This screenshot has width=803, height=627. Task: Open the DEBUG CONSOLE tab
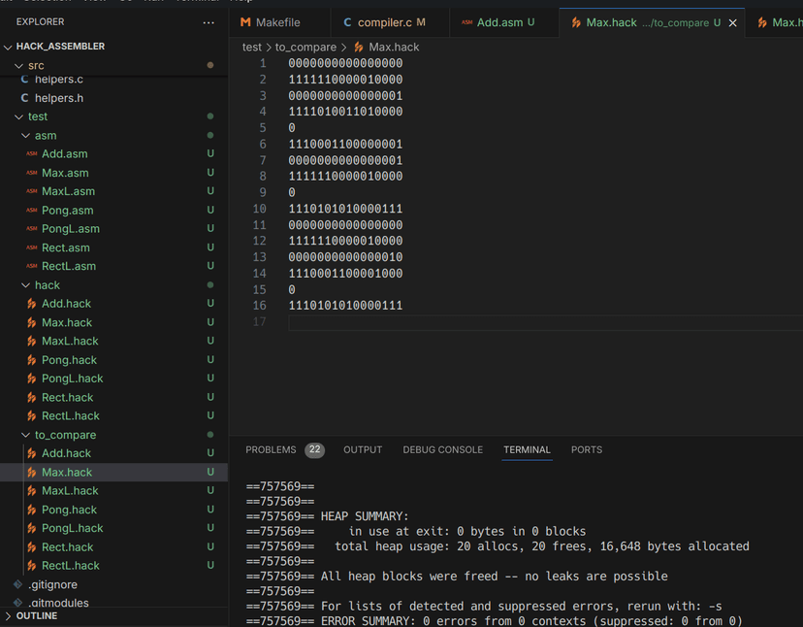[442, 450]
